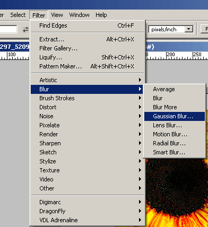
Task: Open the pixels/inch units dropdown
Action: tap(189, 29)
